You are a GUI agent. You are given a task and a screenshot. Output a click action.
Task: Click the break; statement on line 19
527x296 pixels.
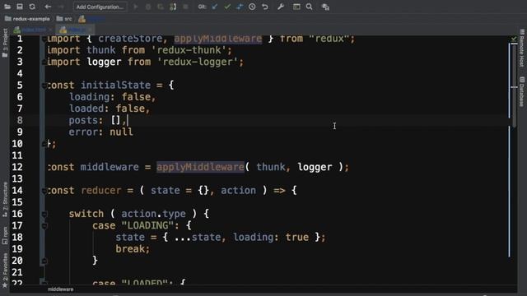coord(133,249)
